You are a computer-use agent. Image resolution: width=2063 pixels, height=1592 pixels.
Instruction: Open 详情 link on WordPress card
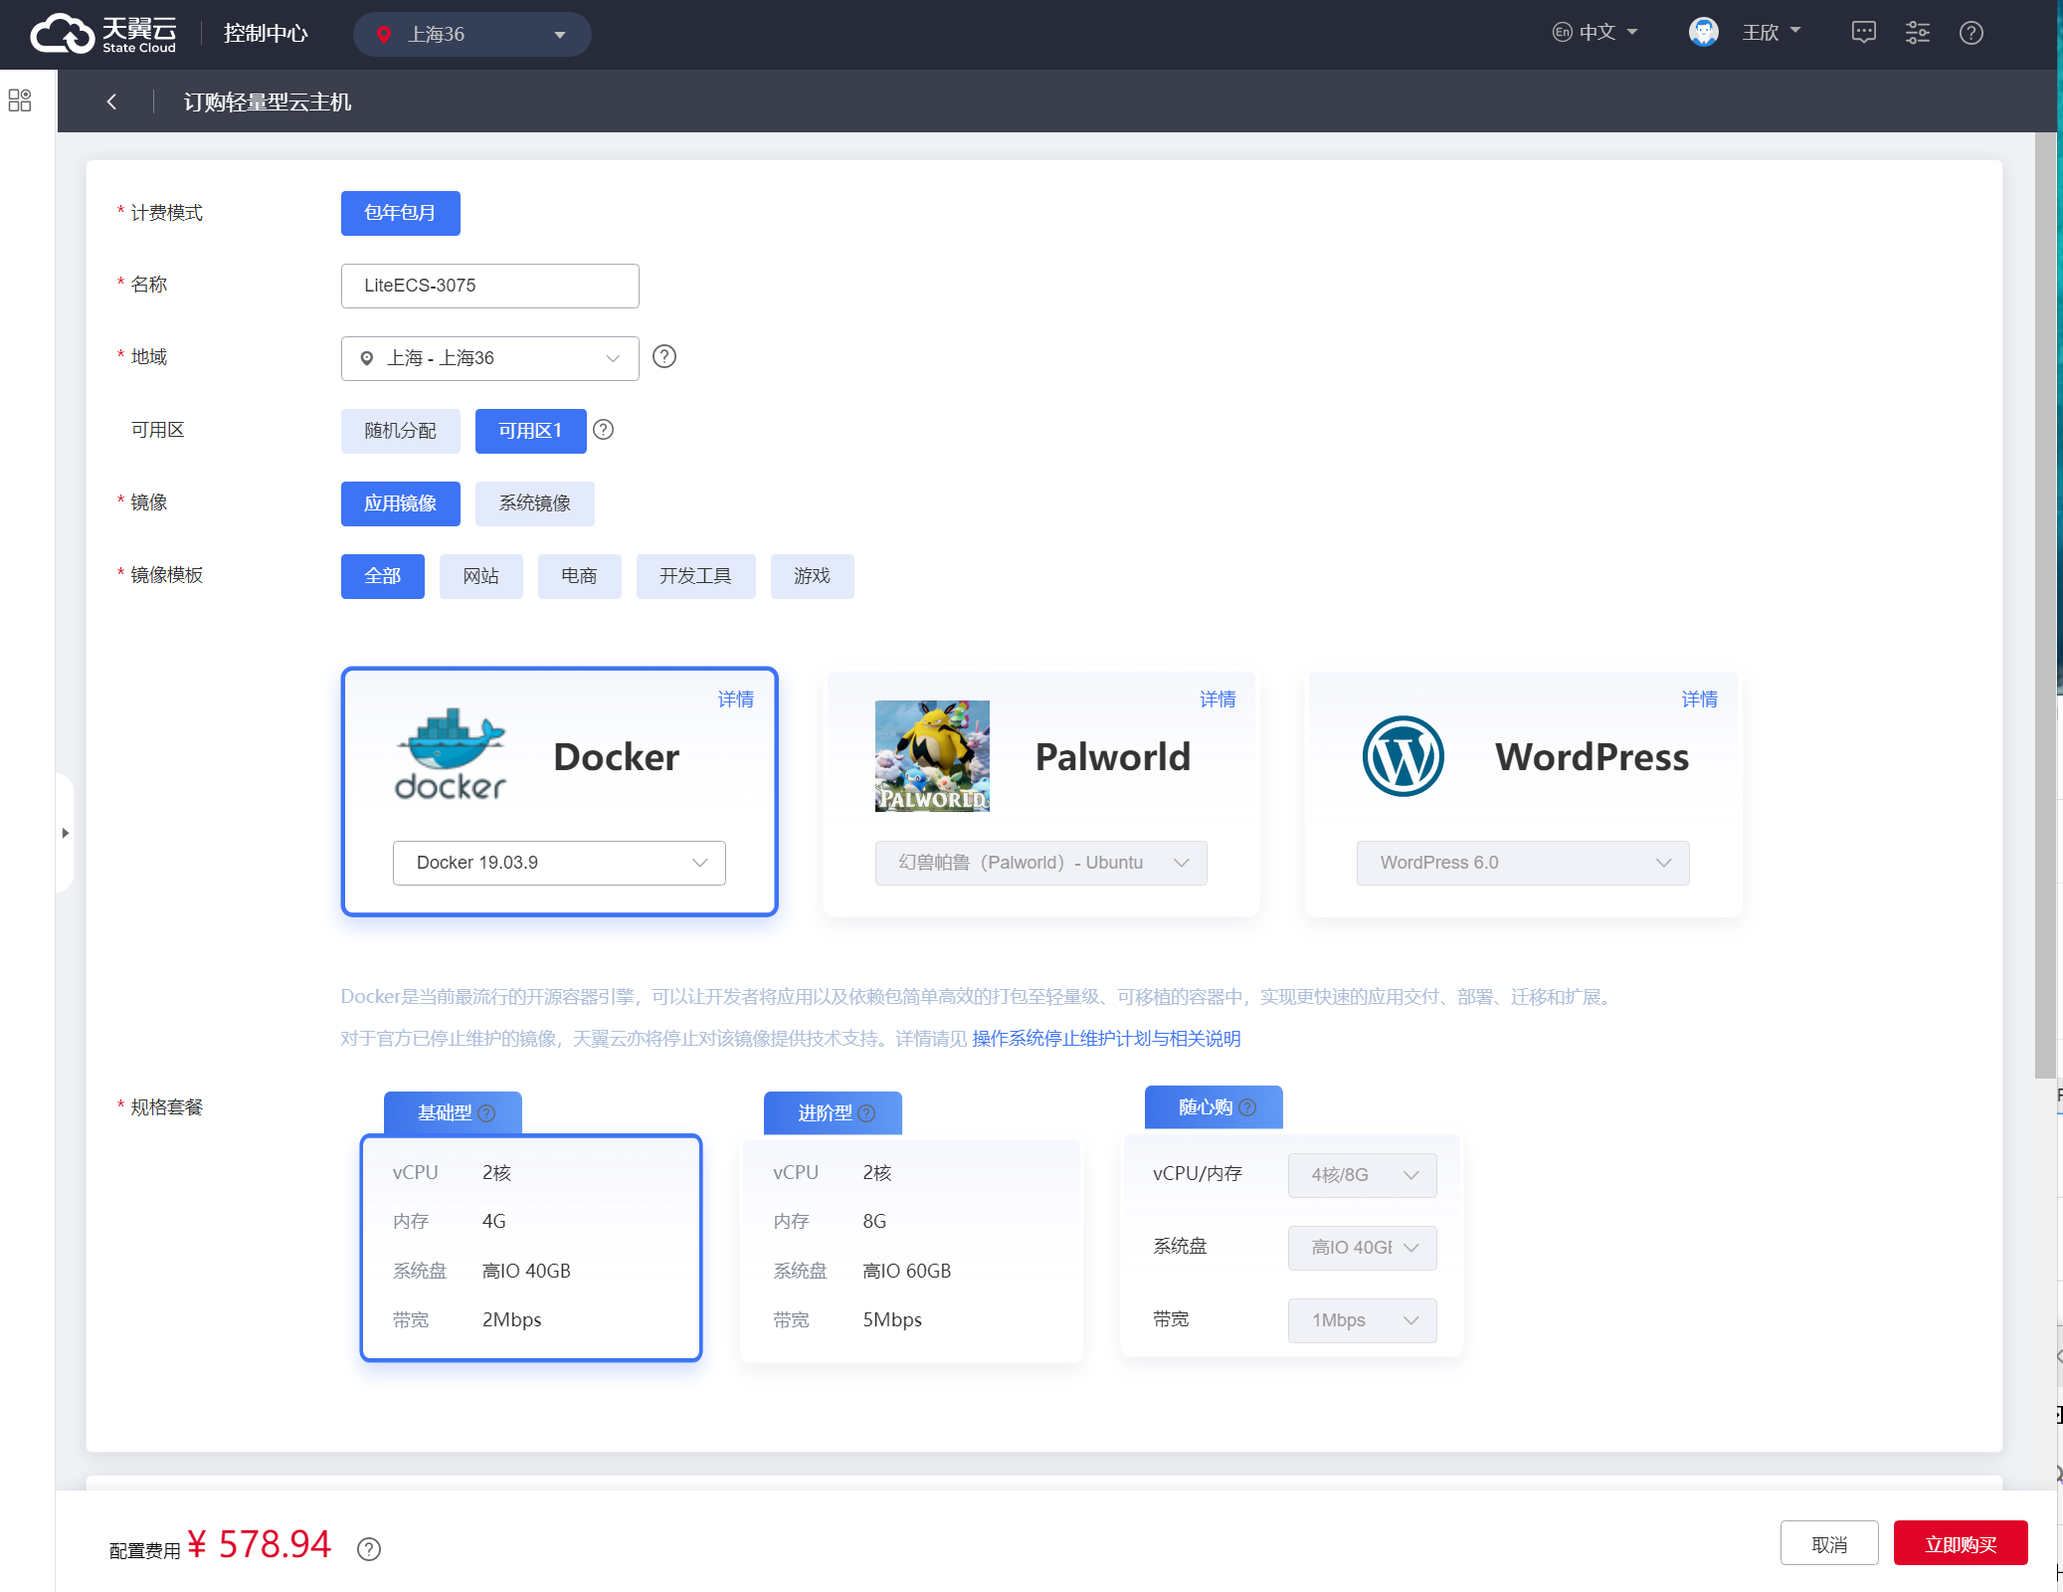1700,699
